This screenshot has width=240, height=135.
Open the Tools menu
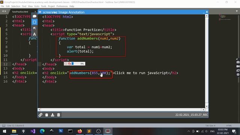(x=43, y=6)
